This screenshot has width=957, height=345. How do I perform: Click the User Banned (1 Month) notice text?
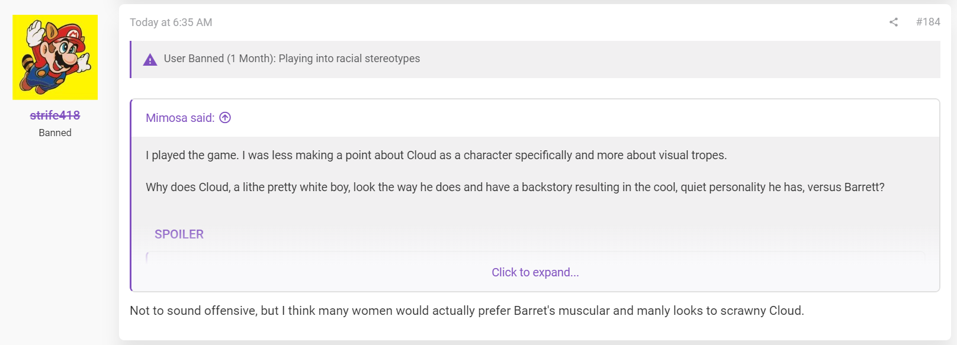pyautogui.click(x=292, y=59)
